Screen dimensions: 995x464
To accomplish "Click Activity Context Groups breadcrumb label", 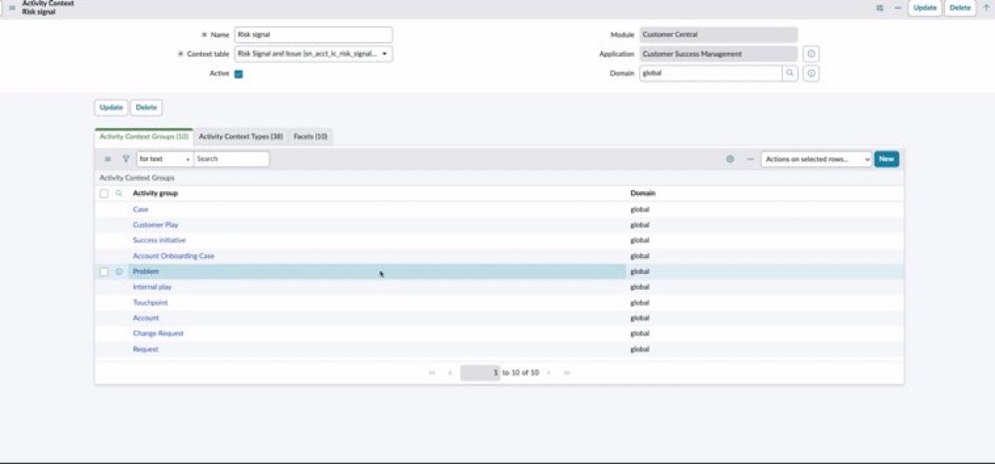I will click(136, 178).
